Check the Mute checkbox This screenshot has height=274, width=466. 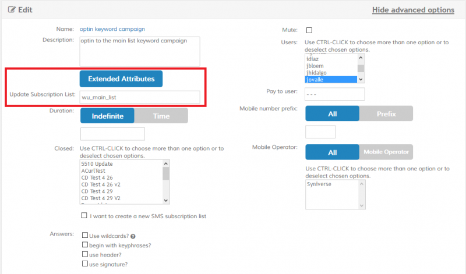tap(309, 30)
